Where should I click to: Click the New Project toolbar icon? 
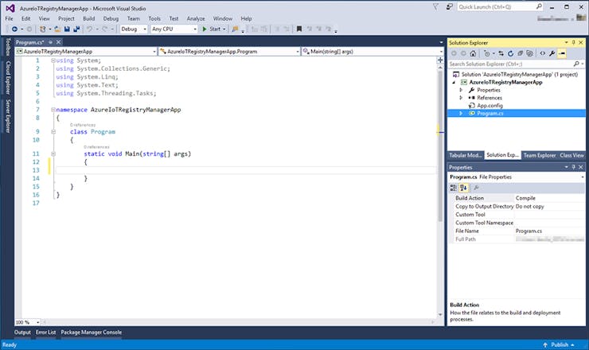[x=43, y=29]
